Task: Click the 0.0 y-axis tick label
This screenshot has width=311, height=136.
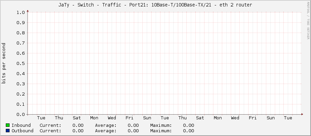Action: tap(20, 115)
